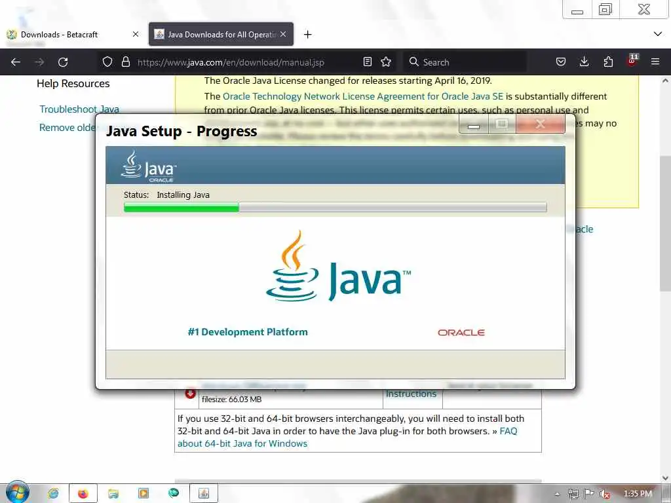Viewport: 671px width, 503px height.
Task: Open a new tab with the plus button
Action: pos(308,34)
